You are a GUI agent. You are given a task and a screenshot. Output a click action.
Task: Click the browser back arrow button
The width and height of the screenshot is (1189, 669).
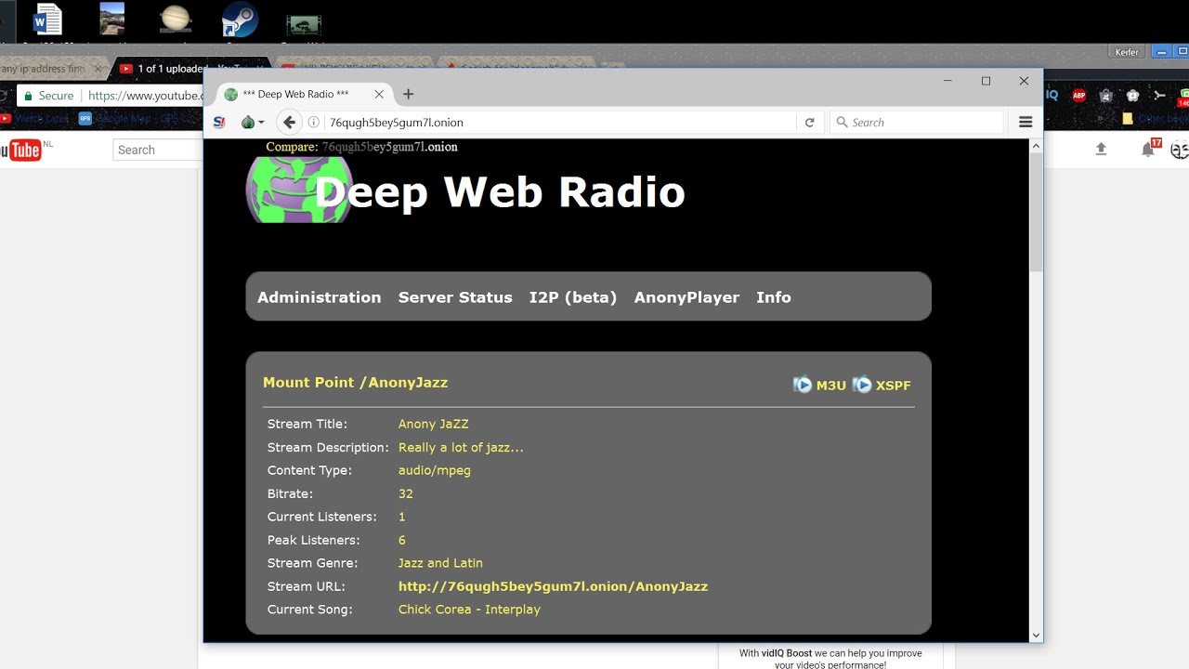pyautogui.click(x=289, y=122)
